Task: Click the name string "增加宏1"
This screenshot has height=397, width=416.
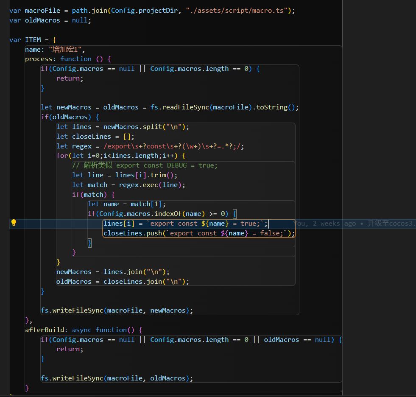Action: [65, 49]
